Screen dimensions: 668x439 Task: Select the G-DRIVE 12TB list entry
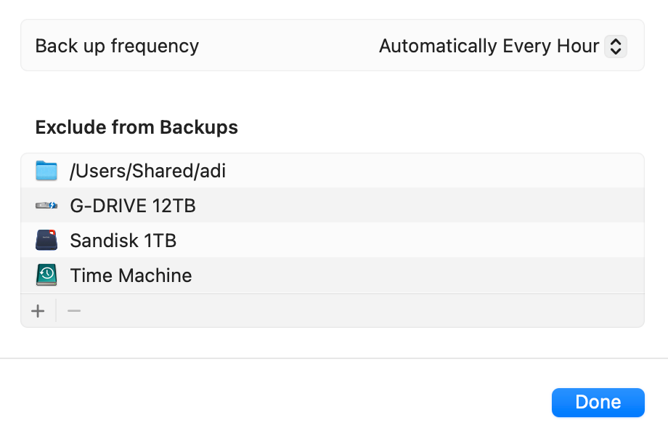132,206
